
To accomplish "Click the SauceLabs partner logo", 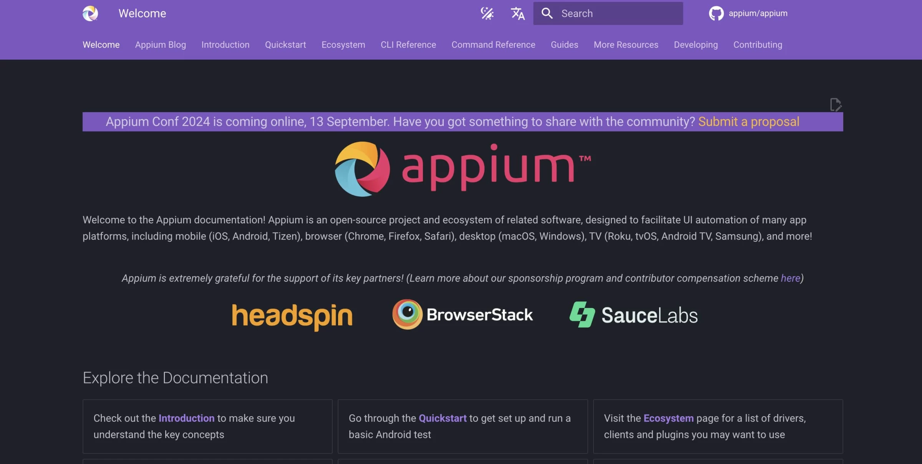I will pos(633,315).
